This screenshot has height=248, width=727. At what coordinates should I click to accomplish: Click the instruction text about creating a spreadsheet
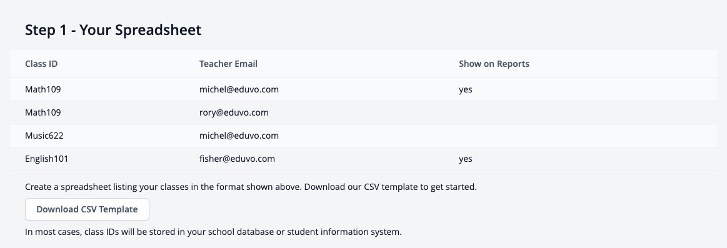(x=251, y=187)
